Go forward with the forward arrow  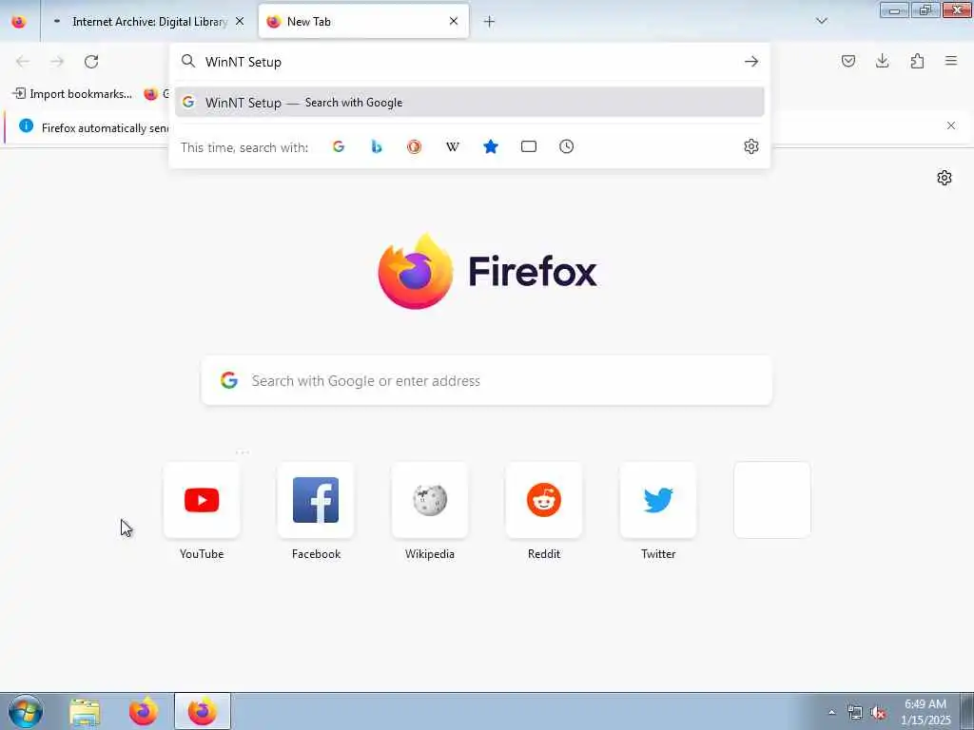click(57, 61)
